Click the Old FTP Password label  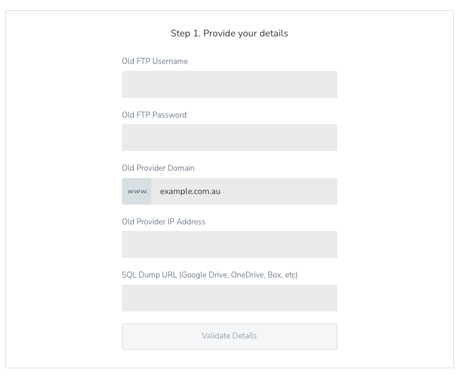154,115
